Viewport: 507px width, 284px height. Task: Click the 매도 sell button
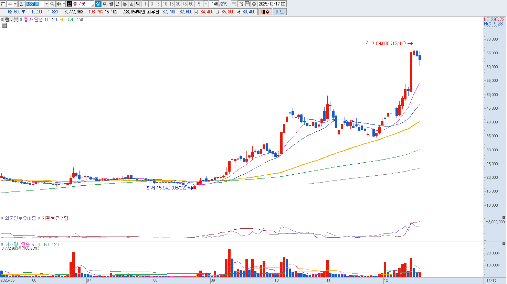coord(279,12)
